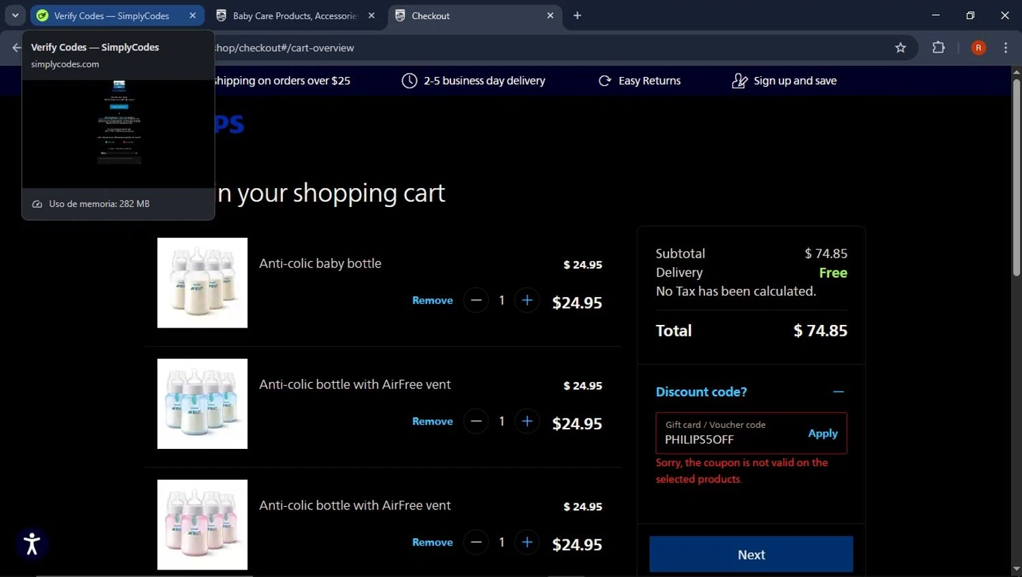Switch to Verify Codes SimplyCodes tab
This screenshot has height=577, width=1022.
(111, 16)
